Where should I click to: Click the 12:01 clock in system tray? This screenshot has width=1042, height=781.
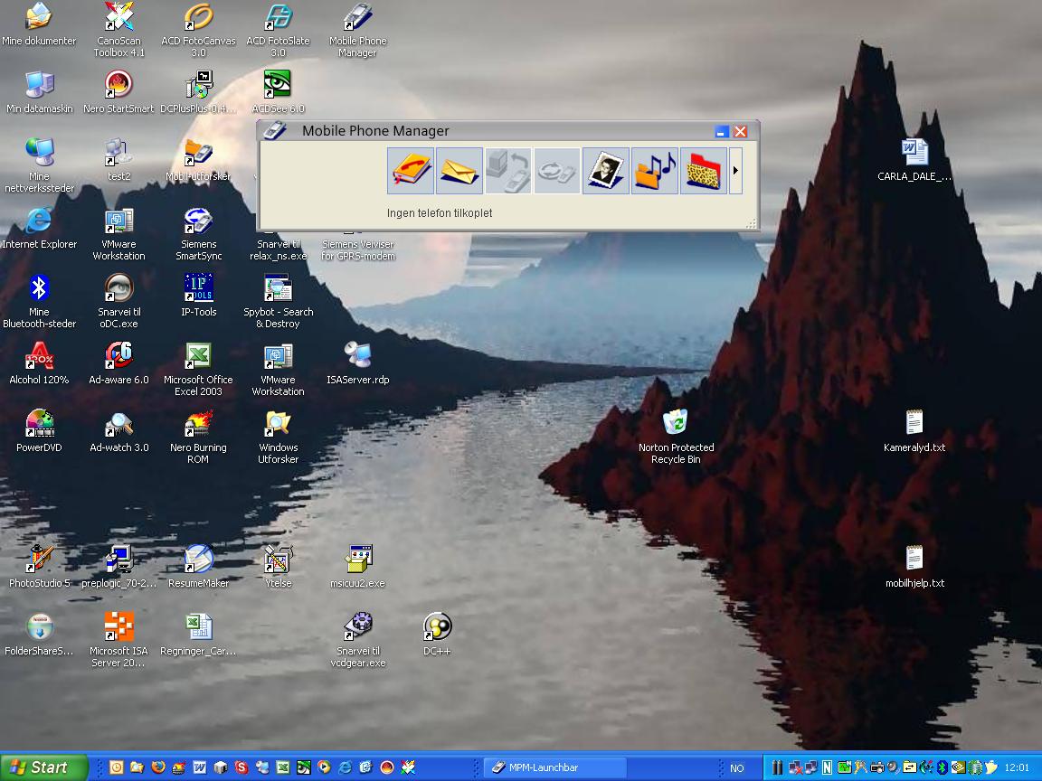1017,767
